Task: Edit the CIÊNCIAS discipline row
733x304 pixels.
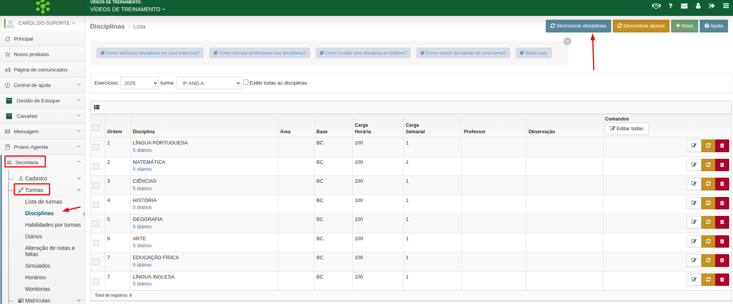Action: [x=694, y=184]
